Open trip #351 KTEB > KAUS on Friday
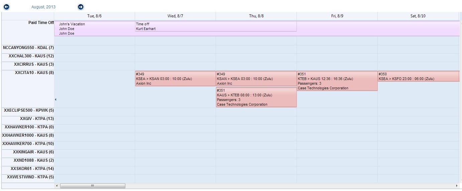This screenshot has height=191, width=462. 337,81
